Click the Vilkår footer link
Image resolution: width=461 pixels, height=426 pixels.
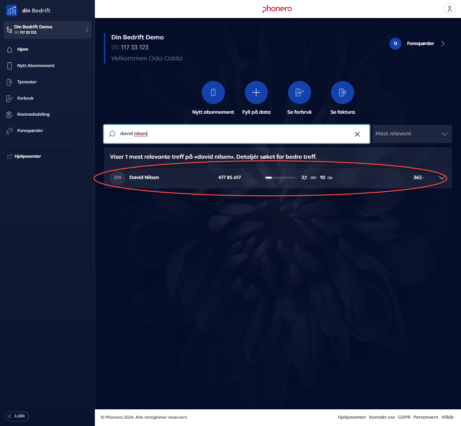click(448, 417)
